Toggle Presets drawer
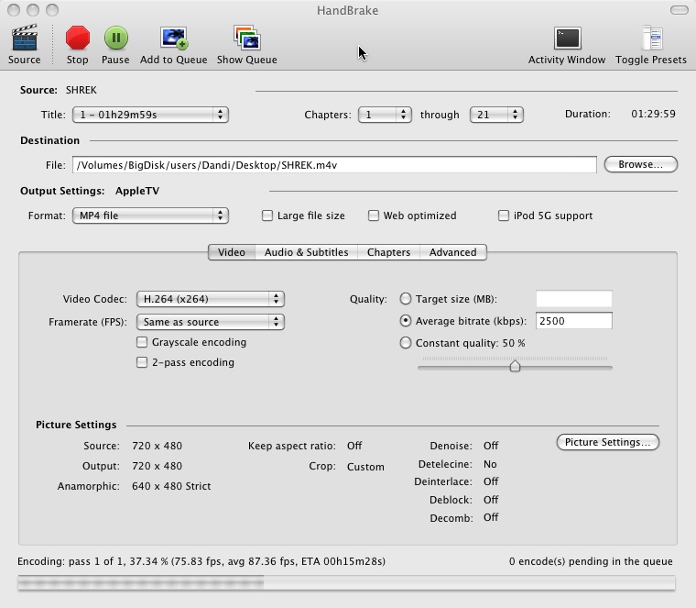Image resolution: width=696 pixels, height=608 pixels. tap(651, 38)
